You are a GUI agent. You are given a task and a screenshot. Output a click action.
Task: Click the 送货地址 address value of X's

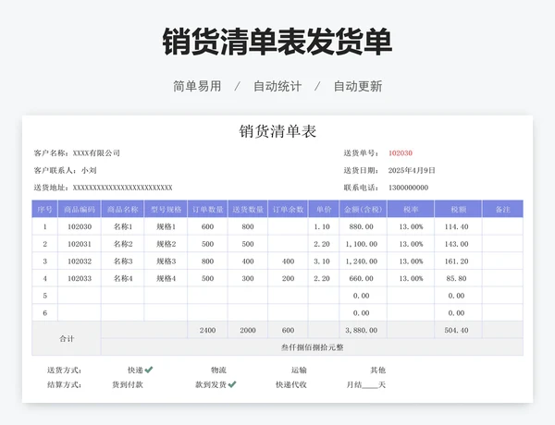122,188
